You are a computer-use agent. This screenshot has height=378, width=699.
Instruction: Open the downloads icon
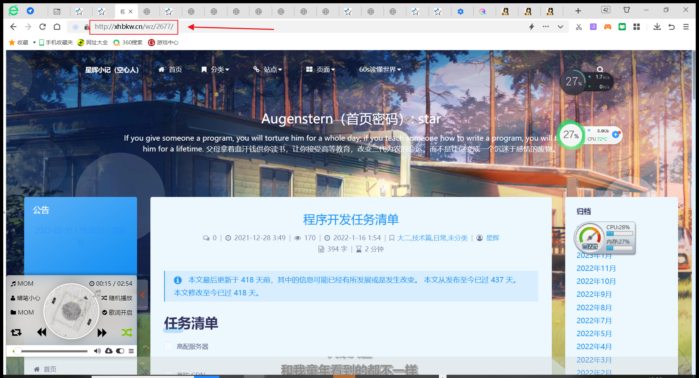click(x=657, y=27)
